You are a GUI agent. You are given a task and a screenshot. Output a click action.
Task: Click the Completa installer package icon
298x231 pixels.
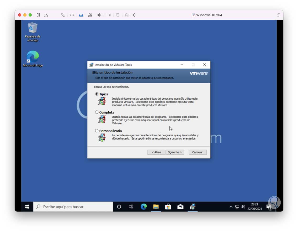click(x=102, y=119)
